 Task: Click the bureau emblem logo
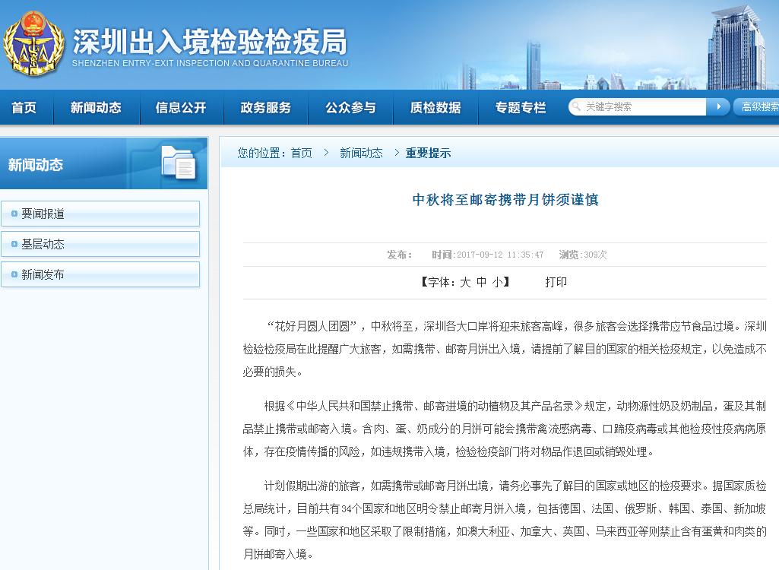point(33,43)
